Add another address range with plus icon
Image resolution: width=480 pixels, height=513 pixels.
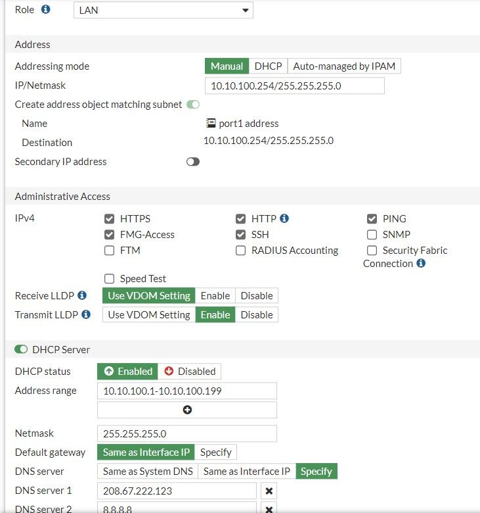[x=187, y=410]
